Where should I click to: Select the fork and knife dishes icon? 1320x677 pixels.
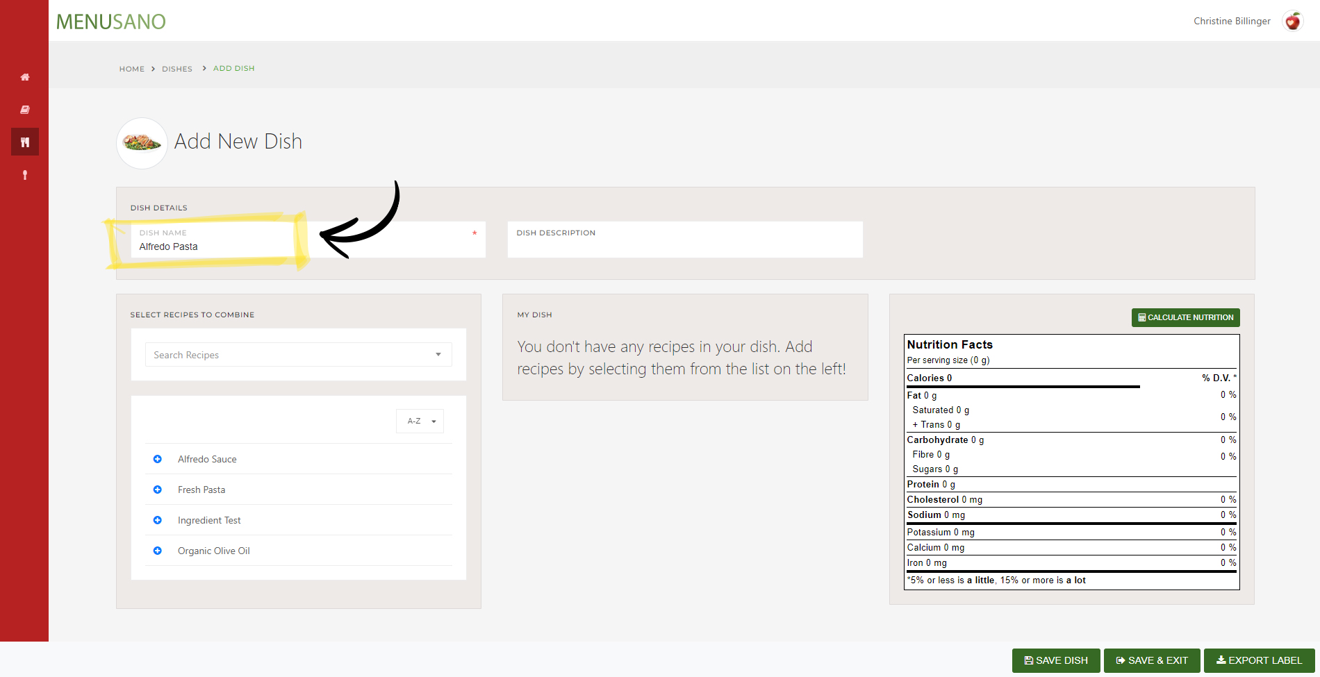[25, 142]
